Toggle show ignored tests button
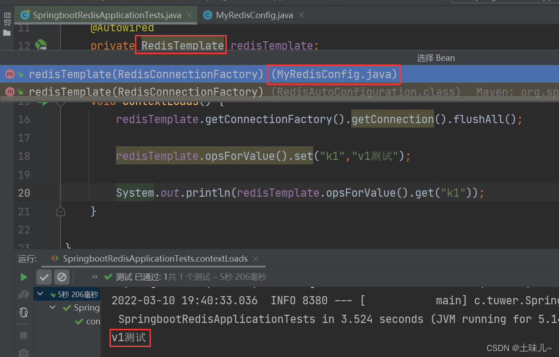Screen dimensions: 559x357 [62, 277]
